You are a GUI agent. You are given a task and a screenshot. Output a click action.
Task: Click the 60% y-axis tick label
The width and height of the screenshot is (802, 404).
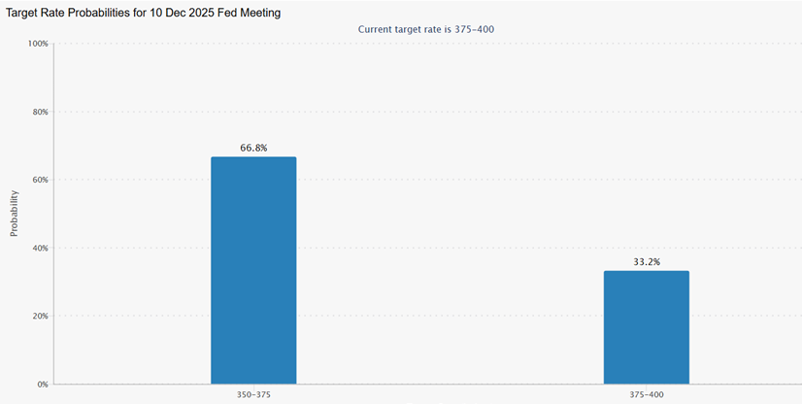[x=40, y=180]
